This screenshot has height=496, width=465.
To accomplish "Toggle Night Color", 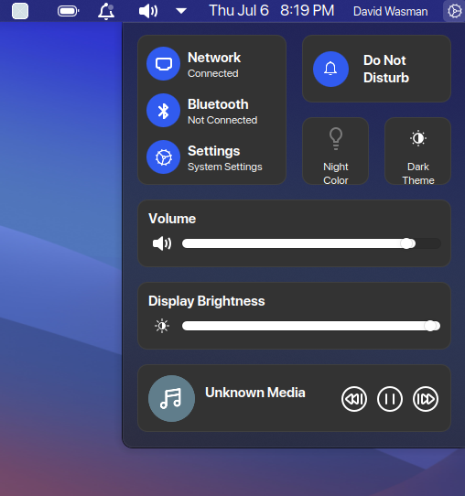I will [336, 151].
